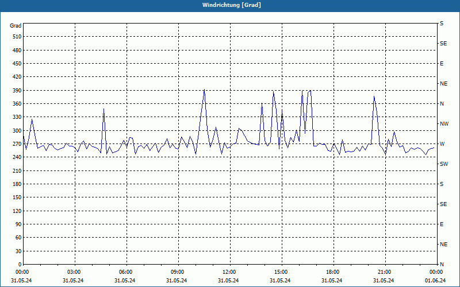
Task: Click the 09:00 time label
Action: pos(177,272)
